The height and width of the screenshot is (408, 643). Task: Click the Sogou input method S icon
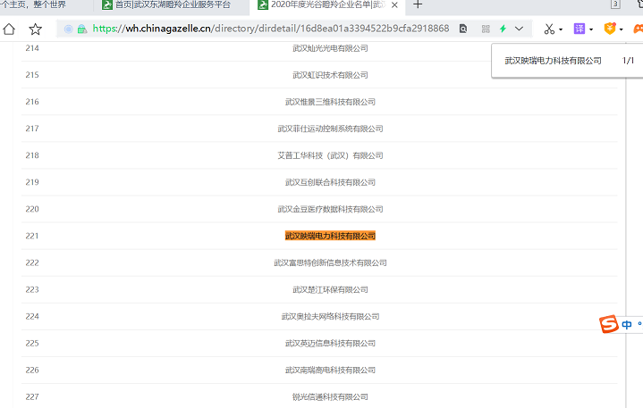pyautogui.click(x=608, y=324)
